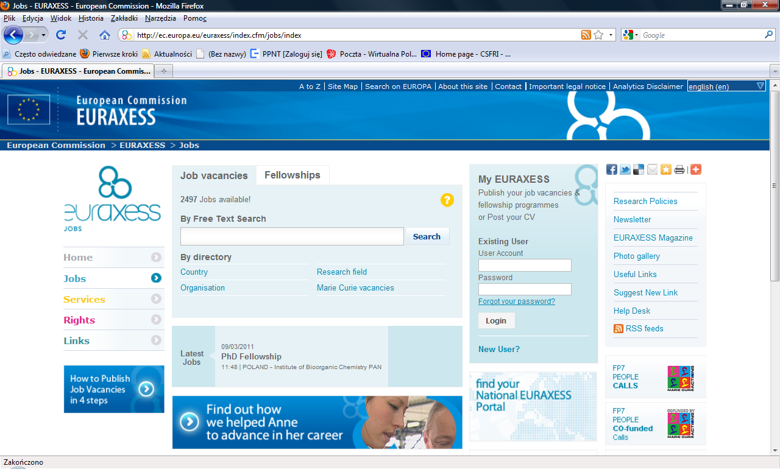Open the (Bez nazwy) bookmark
Image resolution: width=780 pixels, height=469 pixels.
click(x=221, y=54)
